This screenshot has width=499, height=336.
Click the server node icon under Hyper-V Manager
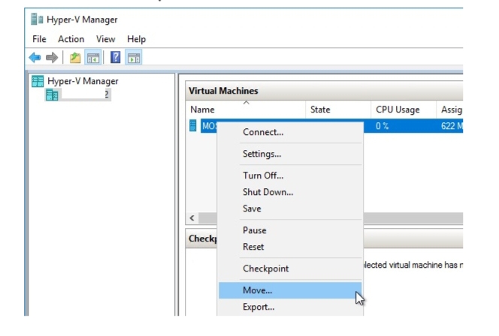[x=52, y=95]
